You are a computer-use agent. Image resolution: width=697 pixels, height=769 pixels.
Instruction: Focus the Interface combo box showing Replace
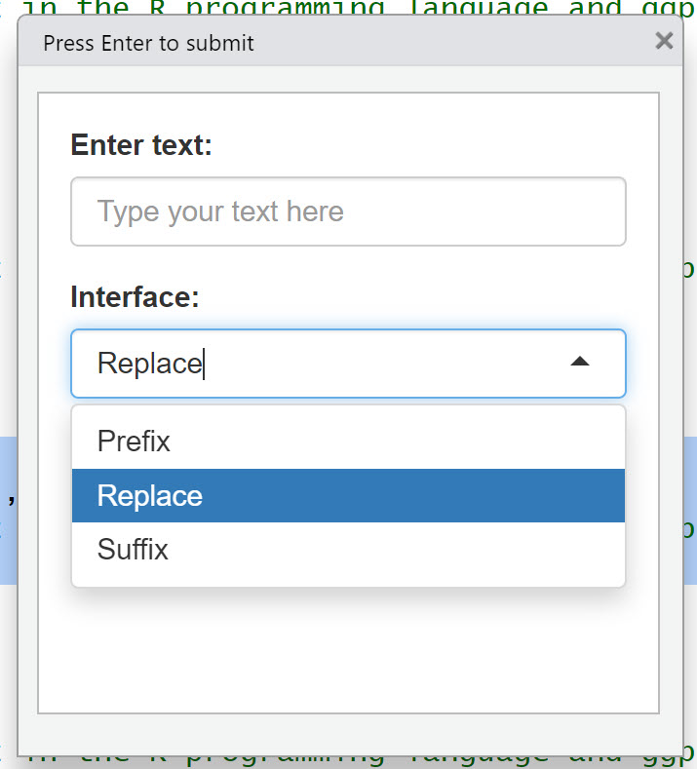point(322,364)
